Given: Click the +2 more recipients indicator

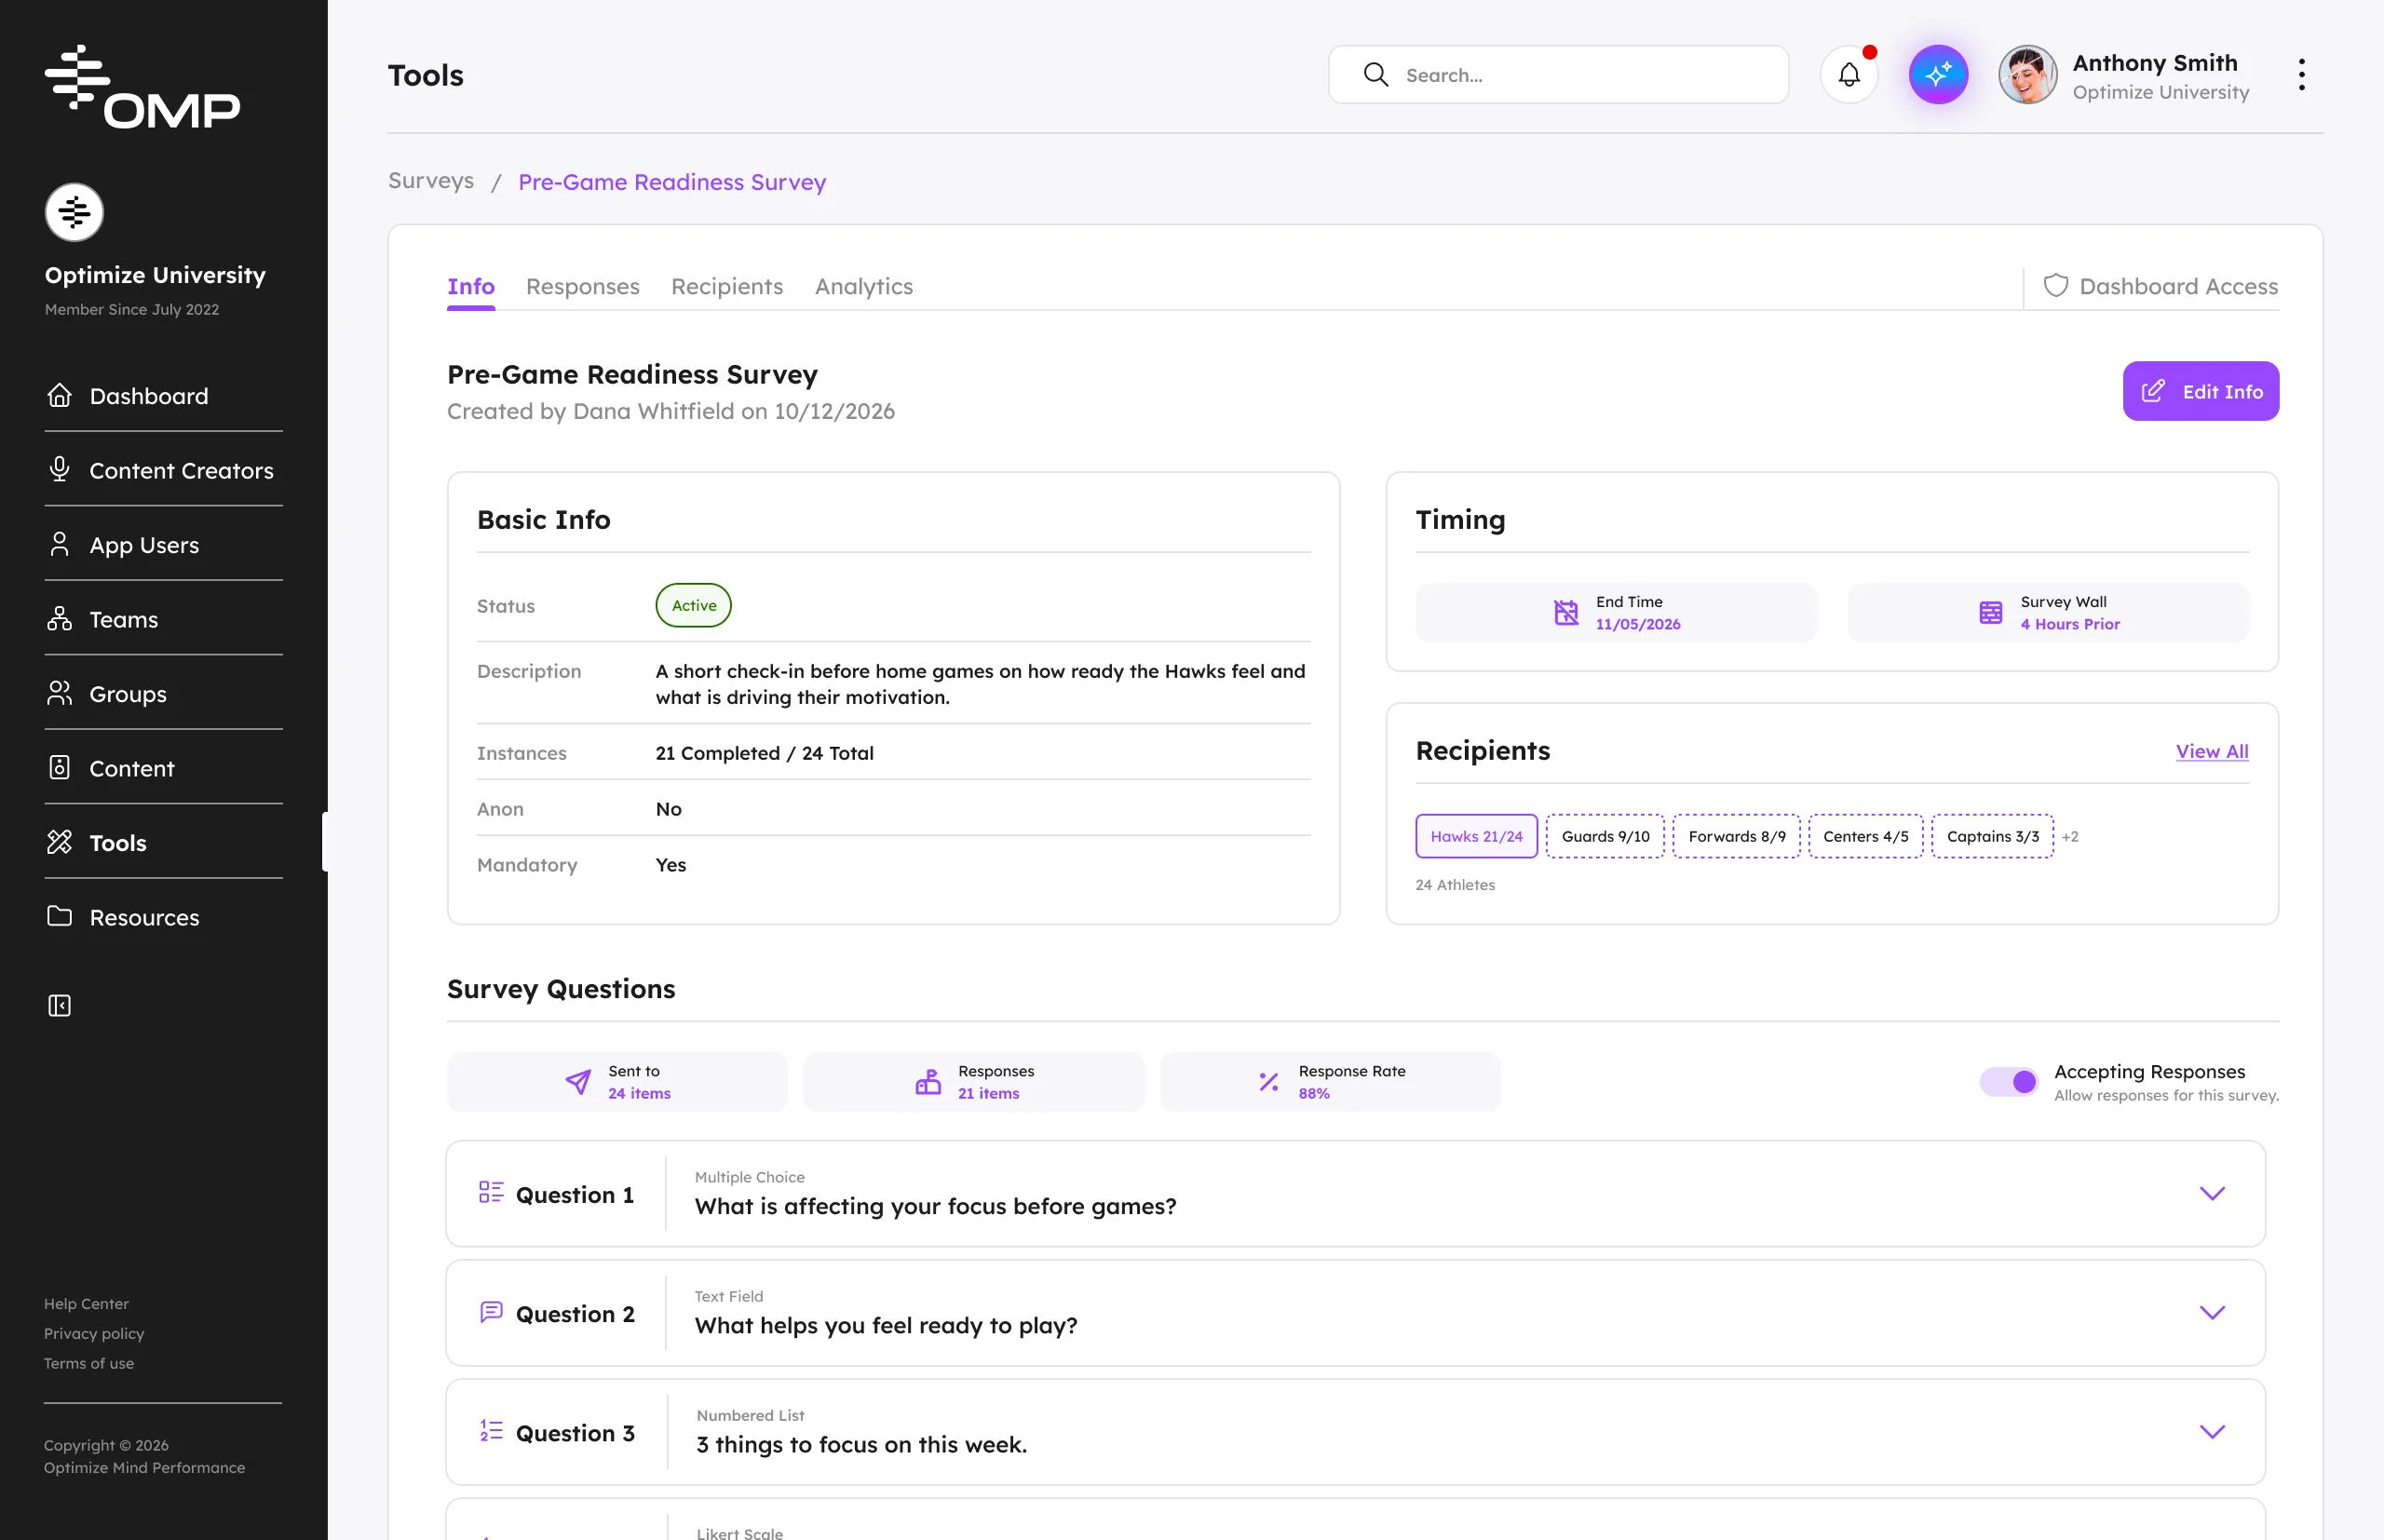Looking at the screenshot, I should tap(2070, 836).
